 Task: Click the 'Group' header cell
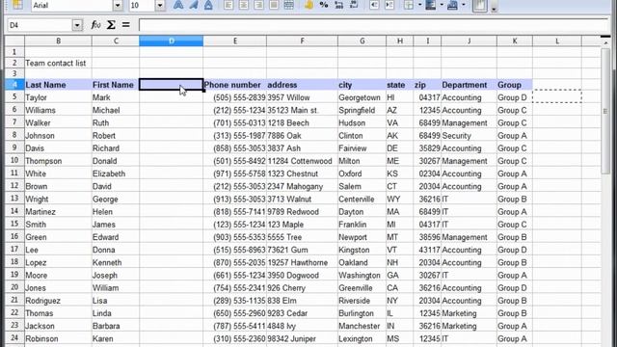(x=515, y=85)
